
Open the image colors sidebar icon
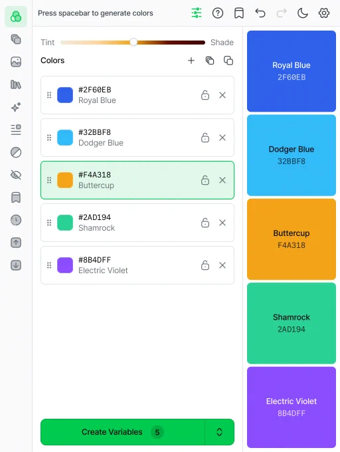coord(16,62)
